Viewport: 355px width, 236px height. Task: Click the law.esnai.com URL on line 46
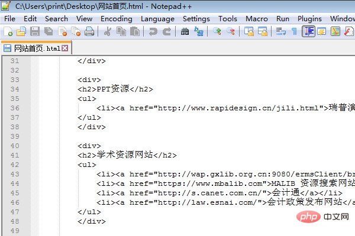click(207, 202)
